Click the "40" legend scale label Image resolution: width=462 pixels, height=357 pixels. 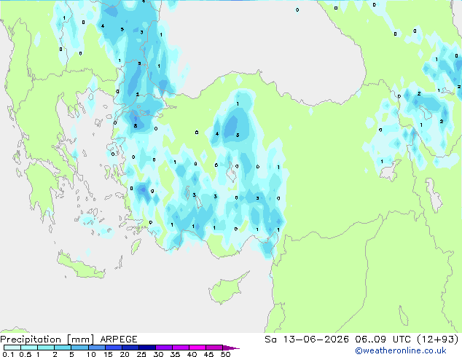(x=192, y=354)
